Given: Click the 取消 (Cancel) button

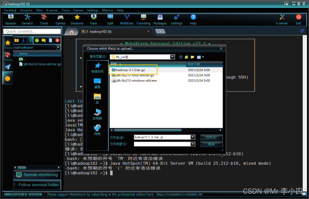Looking at the screenshot, I should point(211,144).
